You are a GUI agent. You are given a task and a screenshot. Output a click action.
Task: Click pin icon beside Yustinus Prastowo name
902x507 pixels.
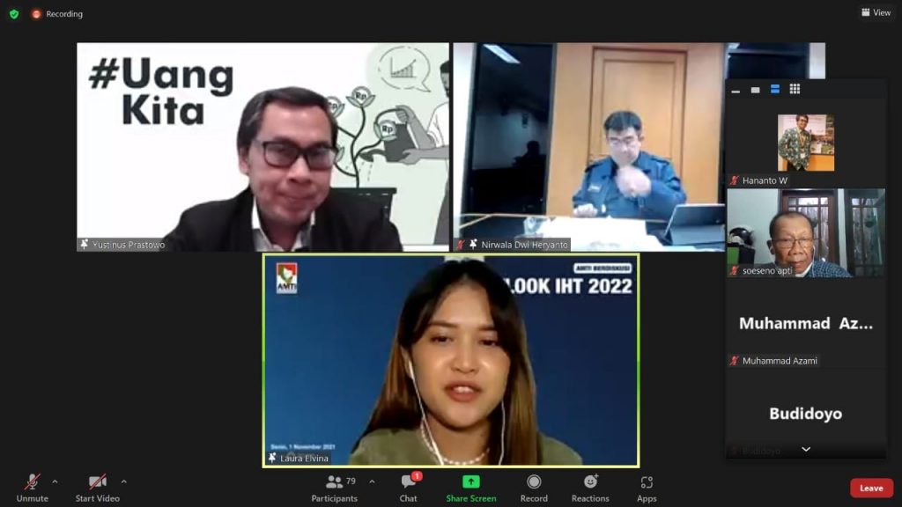click(85, 245)
